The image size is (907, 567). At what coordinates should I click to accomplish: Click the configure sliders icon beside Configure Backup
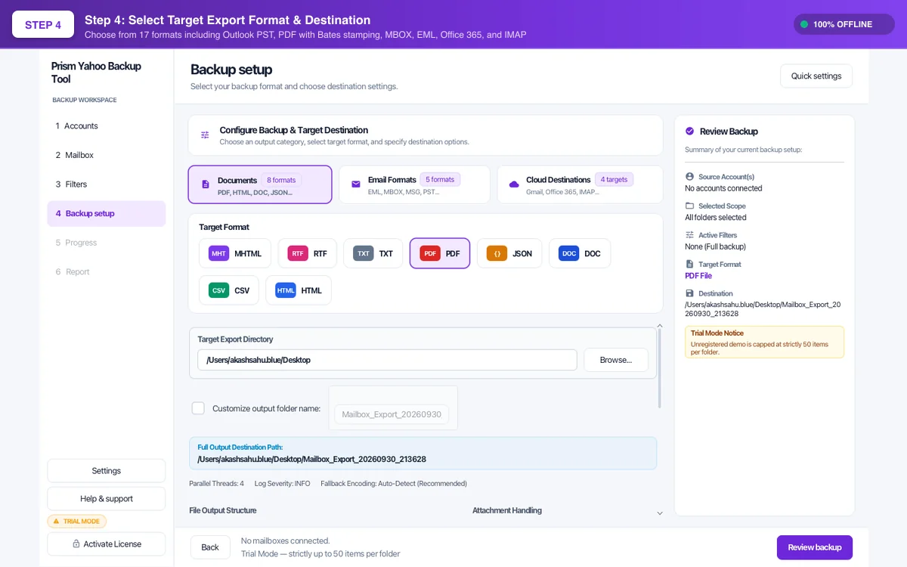click(205, 135)
